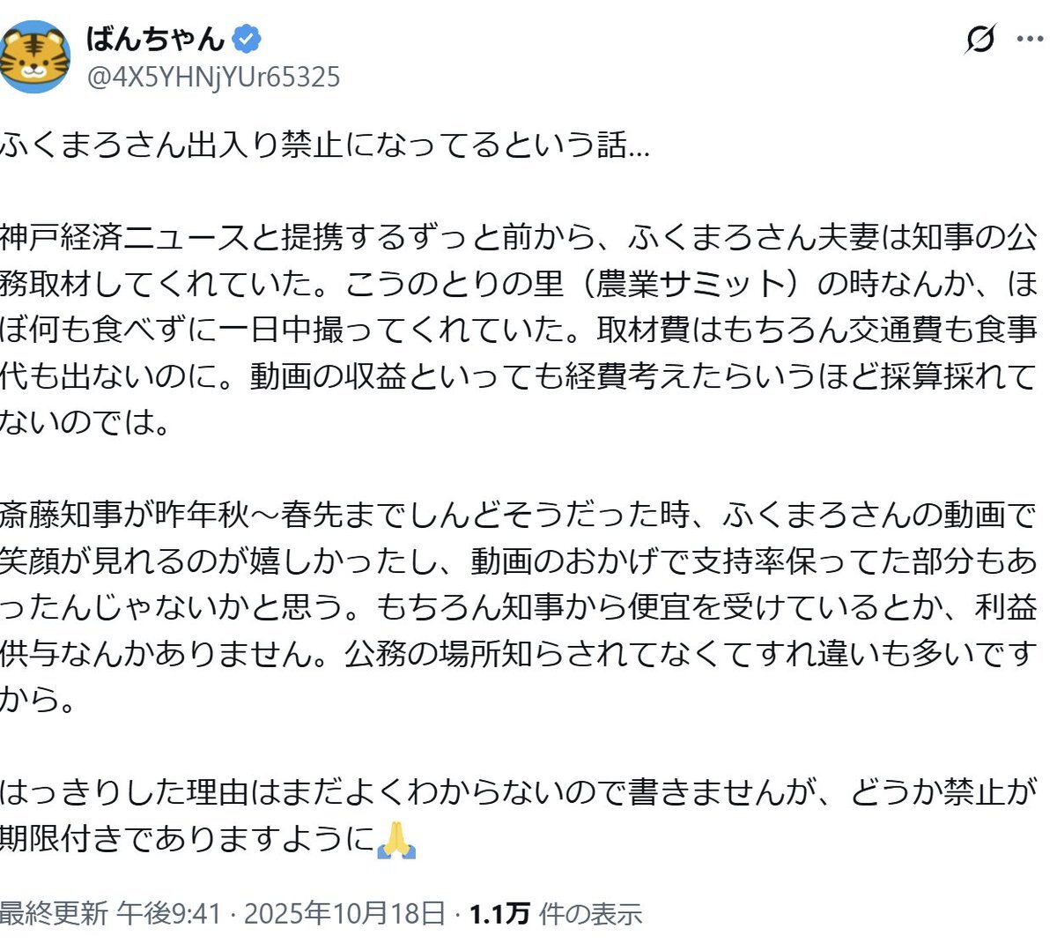Screen dimensions: 1057x943
Task: Click the 1.1万 view count number
Action: pyautogui.click(x=499, y=914)
